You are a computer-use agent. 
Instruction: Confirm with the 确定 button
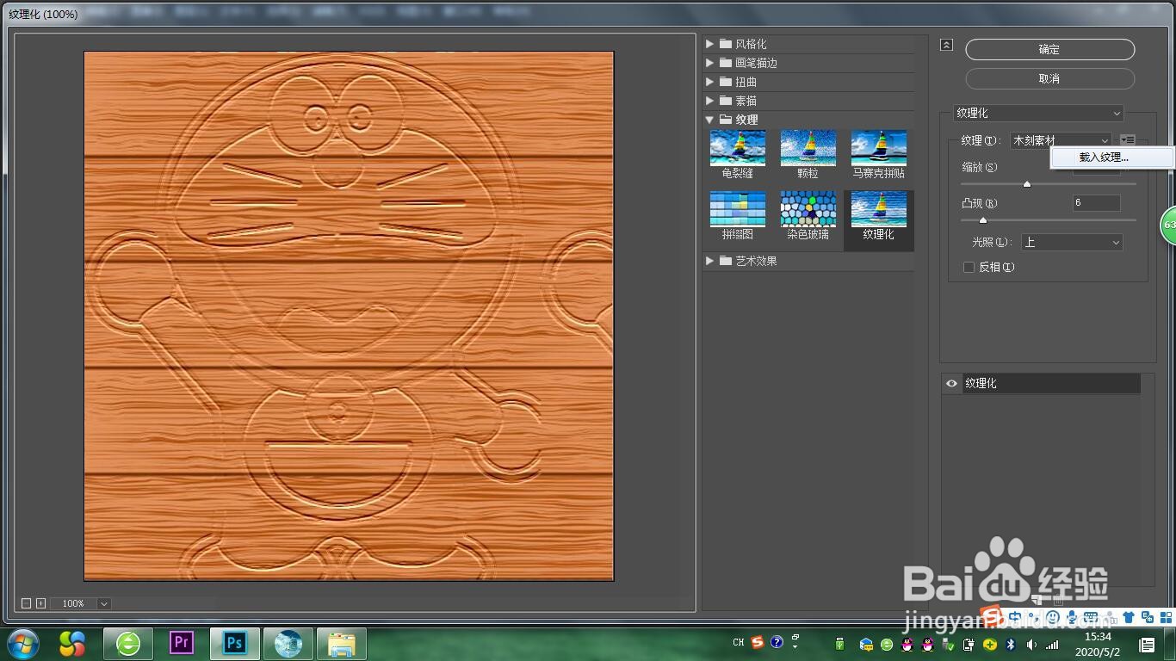coord(1049,50)
